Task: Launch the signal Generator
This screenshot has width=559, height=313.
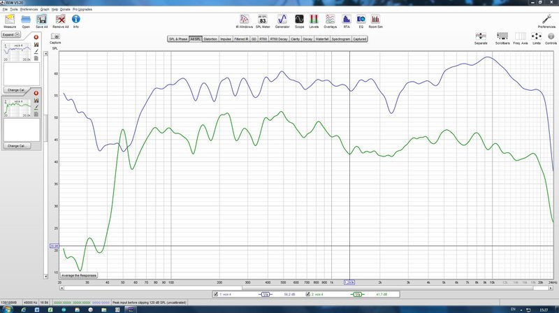Action: coord(282,22)
